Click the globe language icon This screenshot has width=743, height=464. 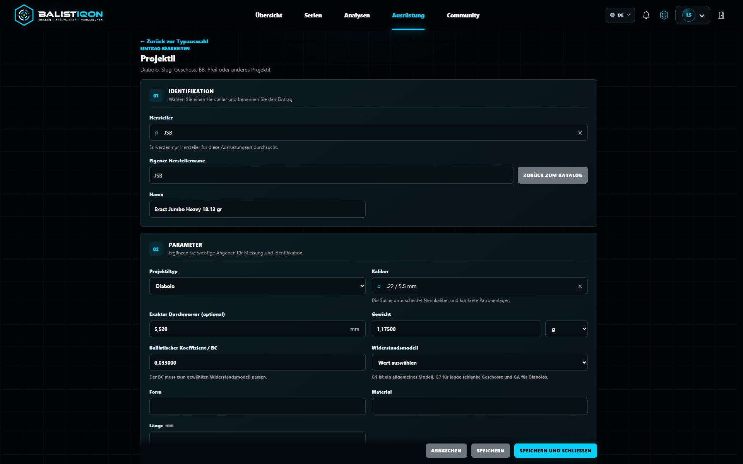coord(612,15)
